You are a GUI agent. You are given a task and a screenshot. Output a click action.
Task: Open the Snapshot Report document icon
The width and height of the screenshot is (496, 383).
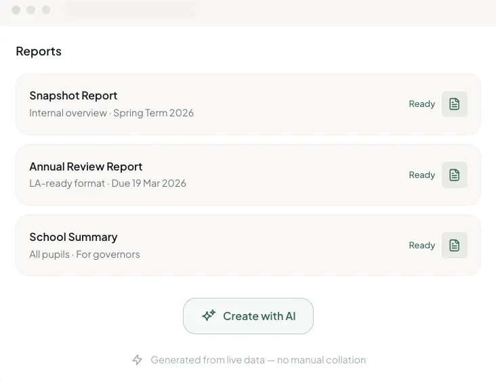[454, 104]
